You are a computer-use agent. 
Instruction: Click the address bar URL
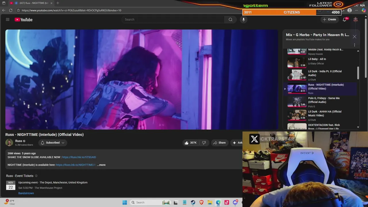coord(71,10)
